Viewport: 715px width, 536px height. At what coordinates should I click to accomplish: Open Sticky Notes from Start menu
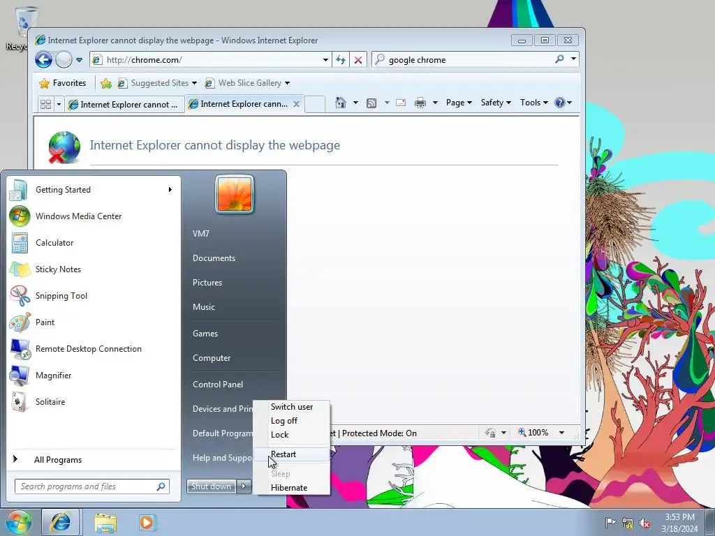click(93, 269)
